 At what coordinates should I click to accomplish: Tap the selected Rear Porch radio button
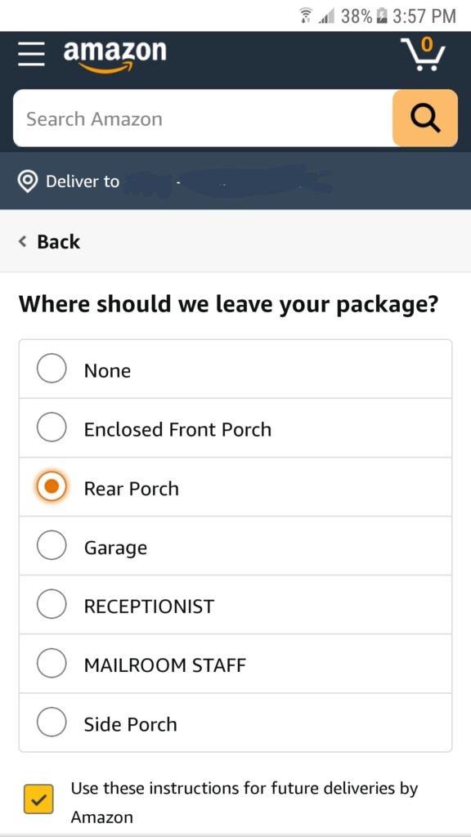click(x=52, y=486)
